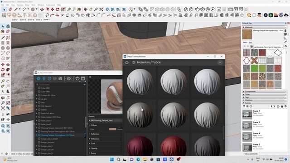Screen dimensions: 290x163
Task: Open the Landscaping, Fencing and Vegetation dropdown
Action: click(268, 47)
